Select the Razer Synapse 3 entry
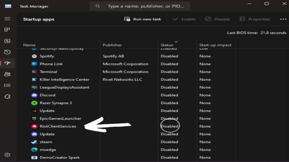This screenshot has height=162, width=289. (x=56, y=103)
